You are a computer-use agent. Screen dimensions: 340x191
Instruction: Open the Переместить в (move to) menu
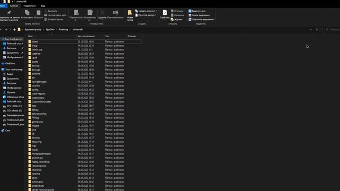tap(76, 15)
